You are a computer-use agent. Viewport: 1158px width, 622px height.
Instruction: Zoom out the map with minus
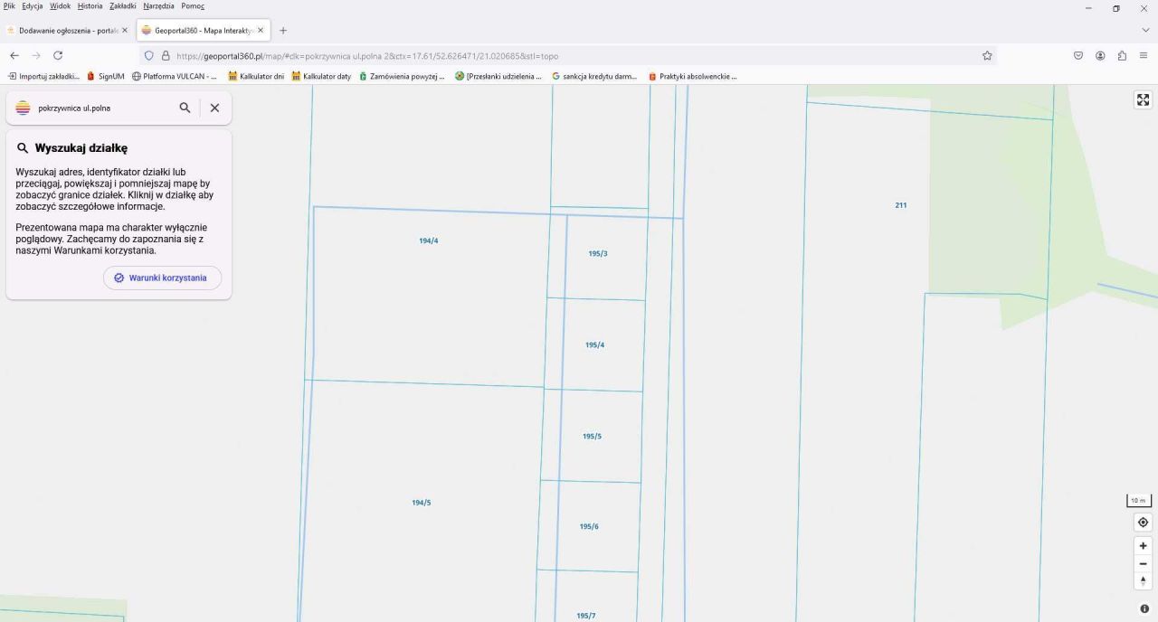[x=1143, y=563]
